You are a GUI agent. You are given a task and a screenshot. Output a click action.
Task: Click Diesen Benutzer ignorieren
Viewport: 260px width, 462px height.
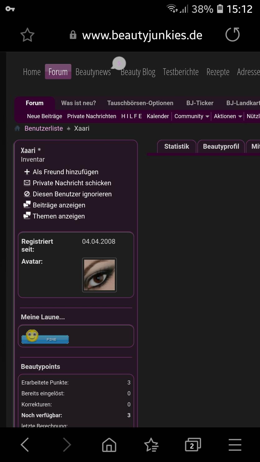(x=72, y=194)
